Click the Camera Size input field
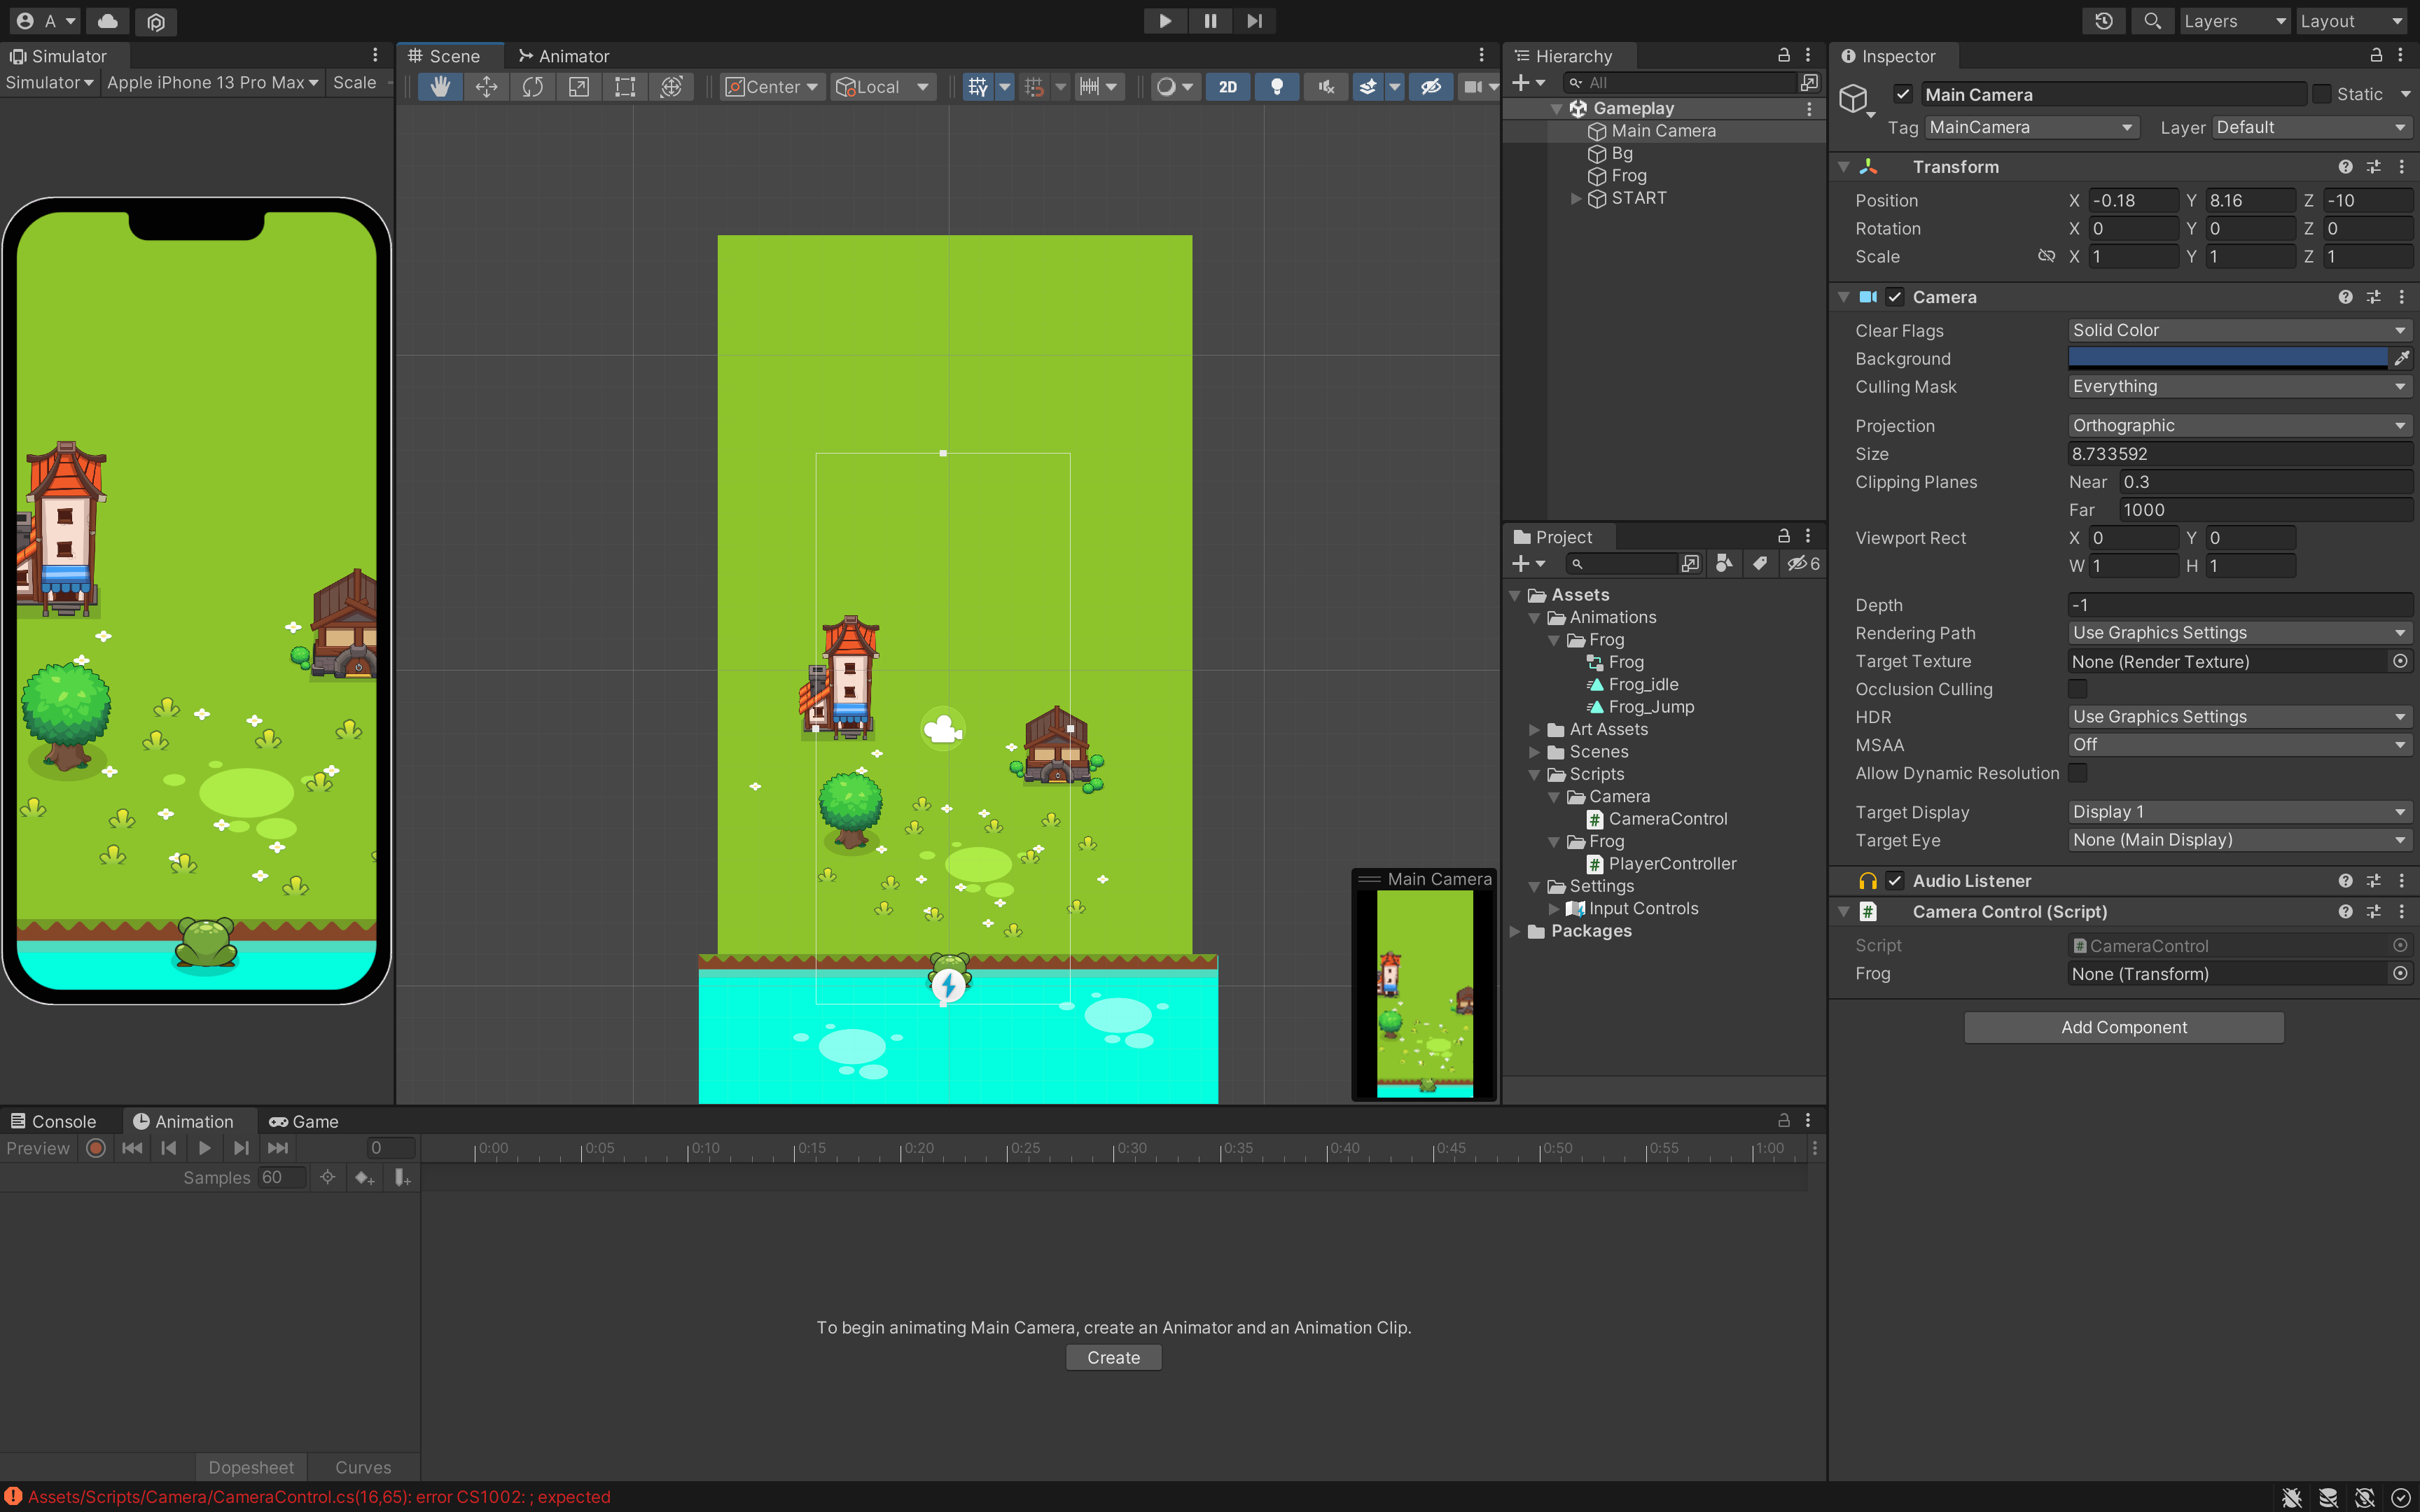The width and height of the screenshot is (2420, 1512). click(x=2239, y=454)
